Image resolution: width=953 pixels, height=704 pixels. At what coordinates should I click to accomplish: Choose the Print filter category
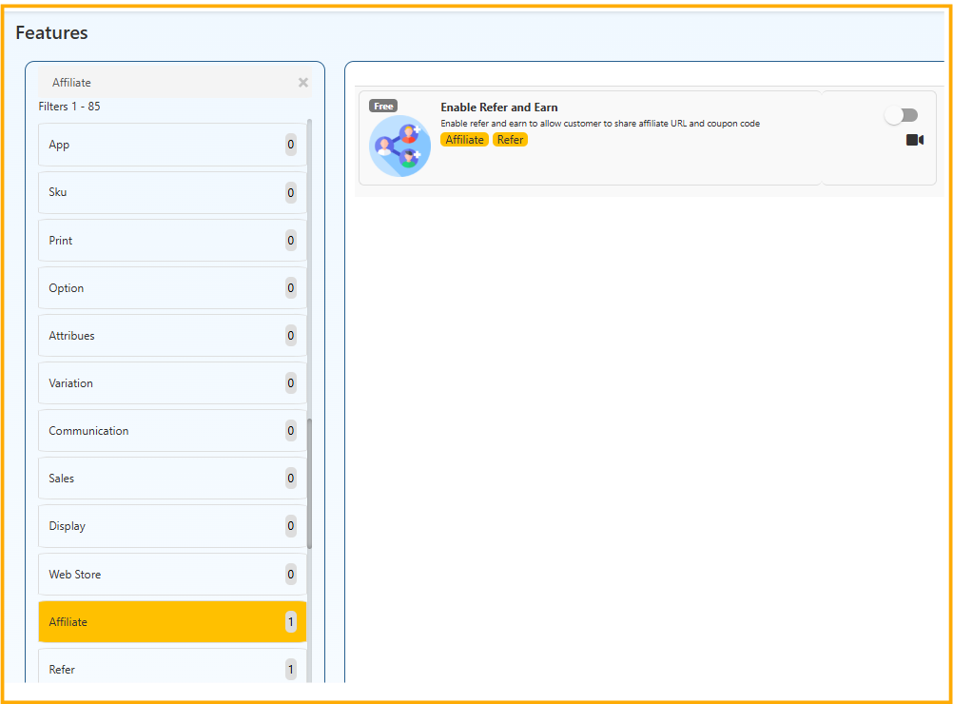pos(172,241)
